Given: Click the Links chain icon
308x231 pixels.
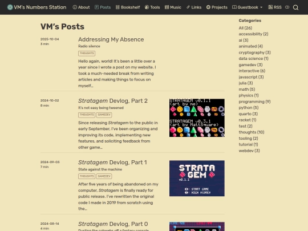Looking at the screenshot, I should point(188,7).
